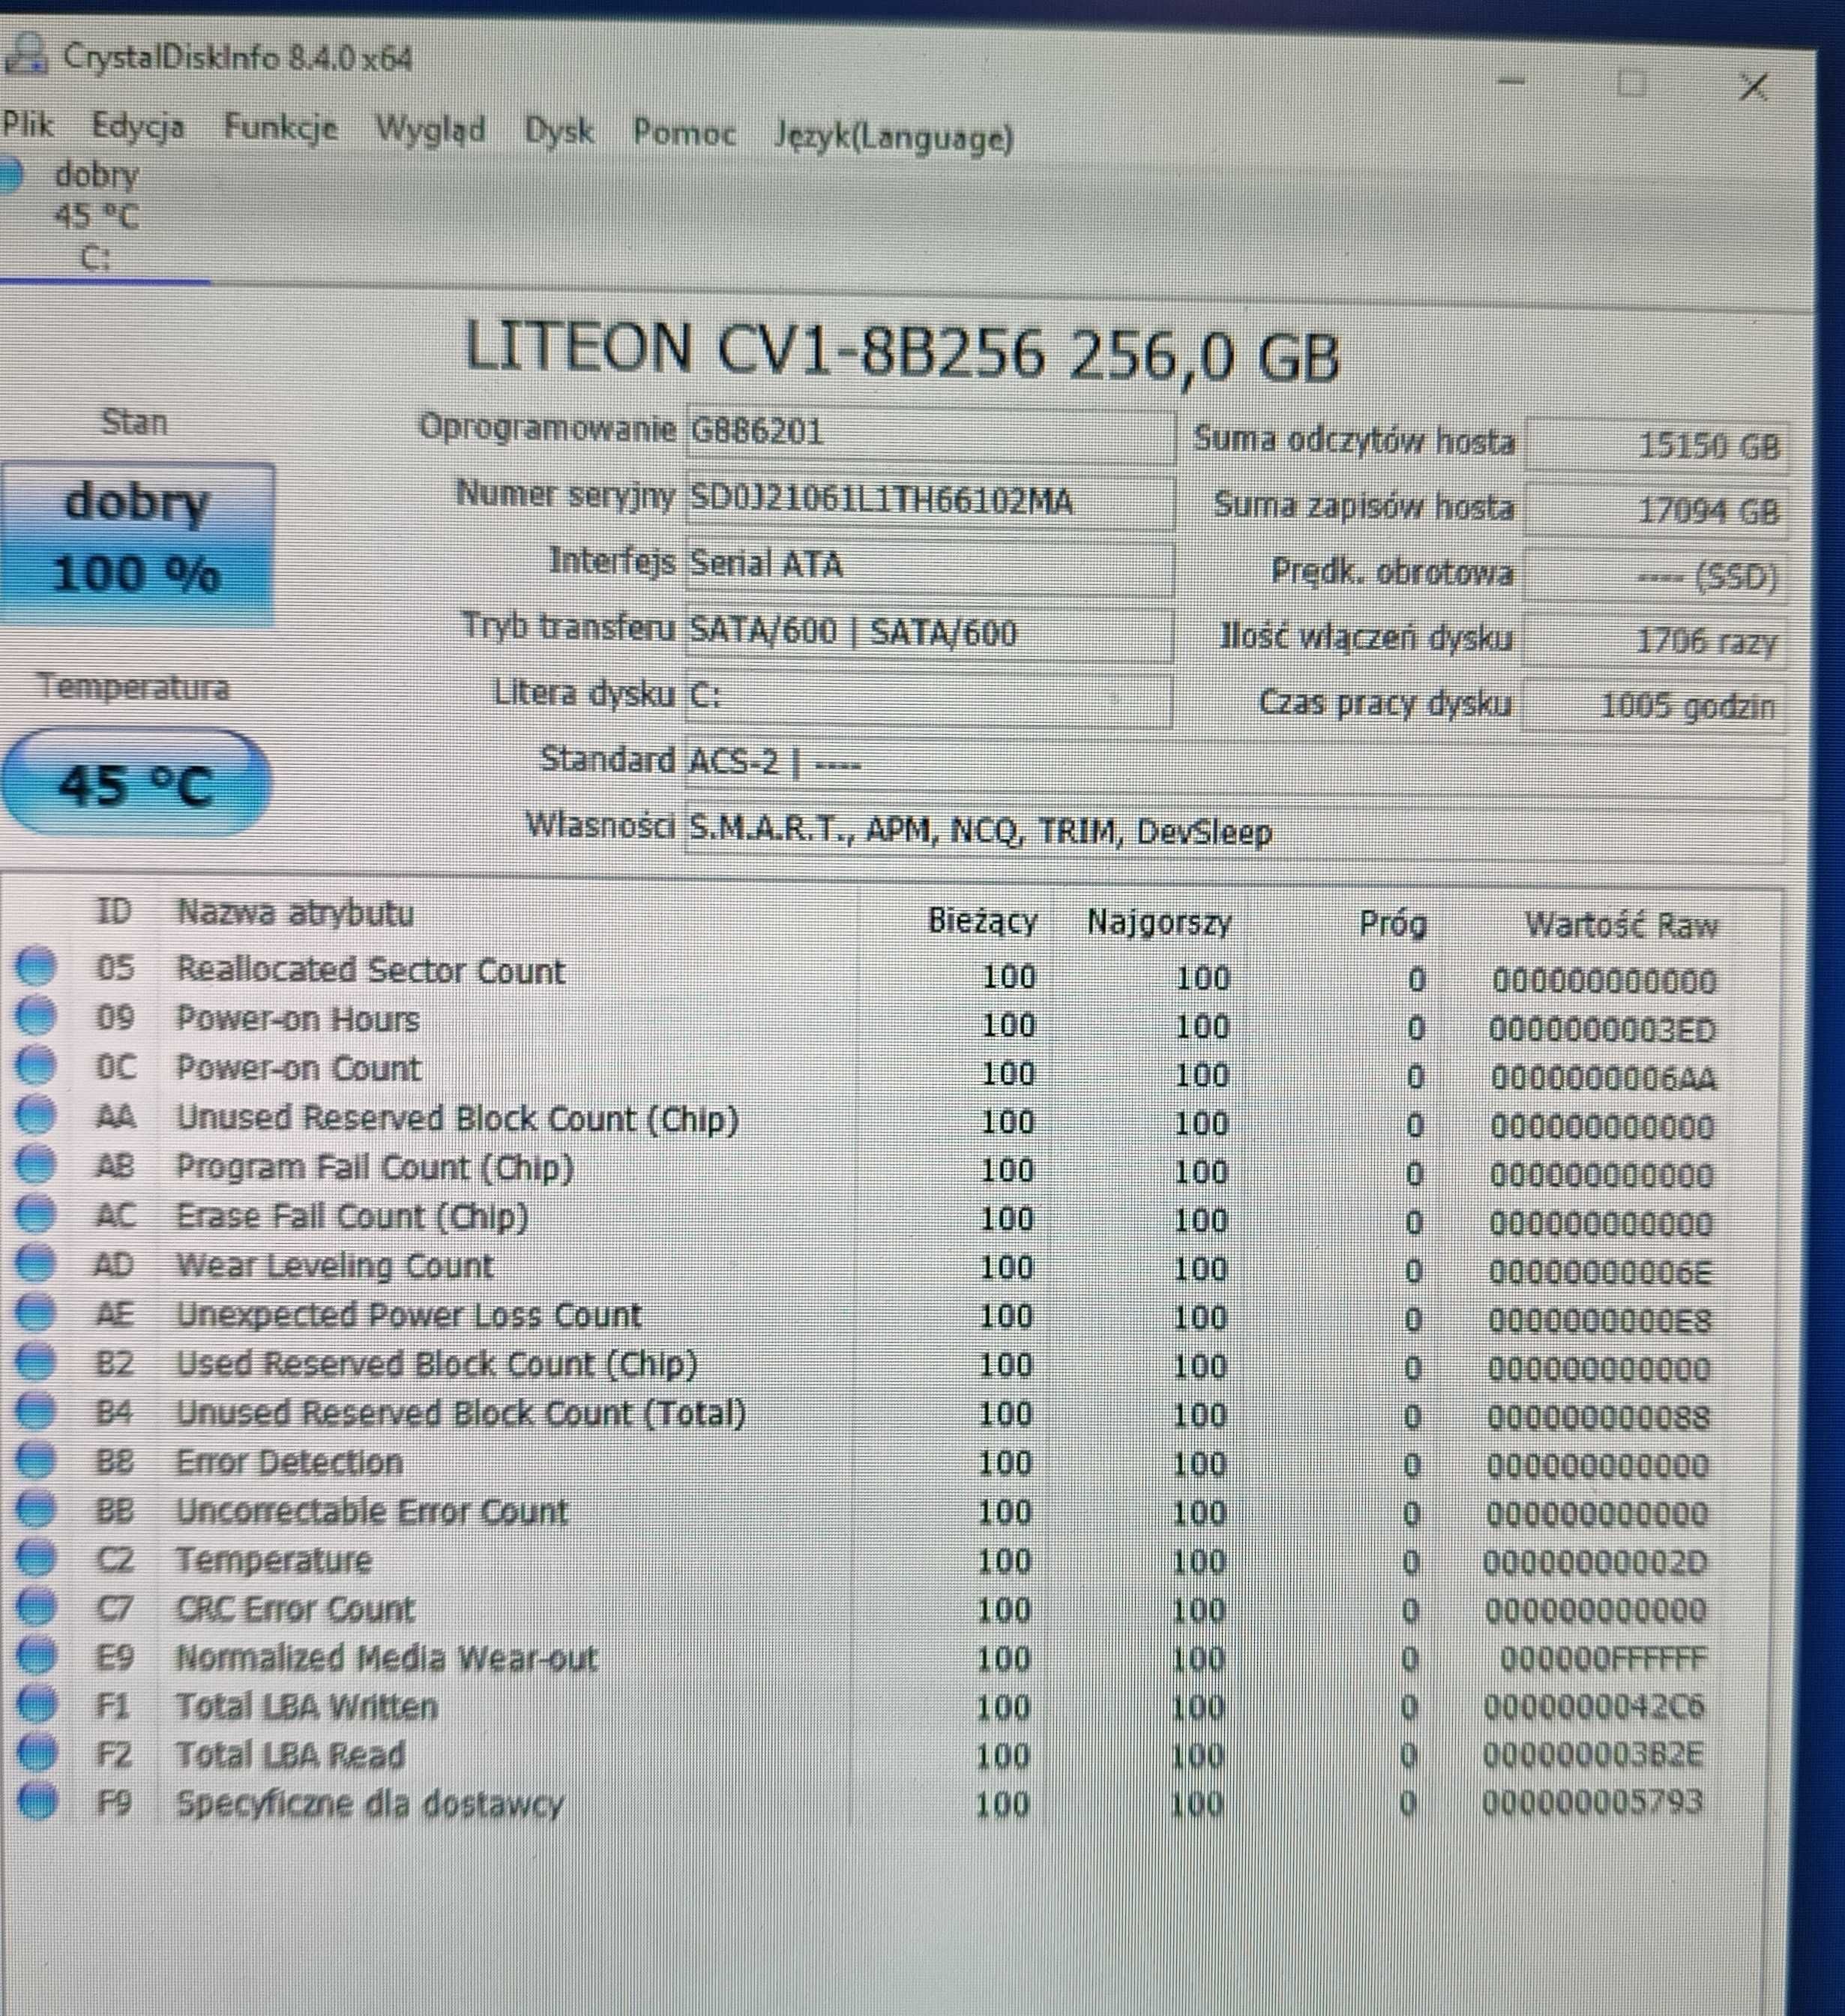The image size is (1845, 2016).
Task: Minimize the CrystalDiskInfo window
Action: point(1511,80)
